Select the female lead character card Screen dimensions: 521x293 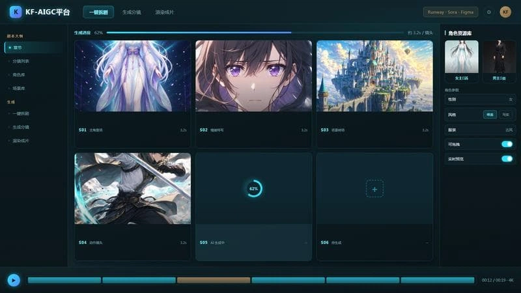coord(462,61)
